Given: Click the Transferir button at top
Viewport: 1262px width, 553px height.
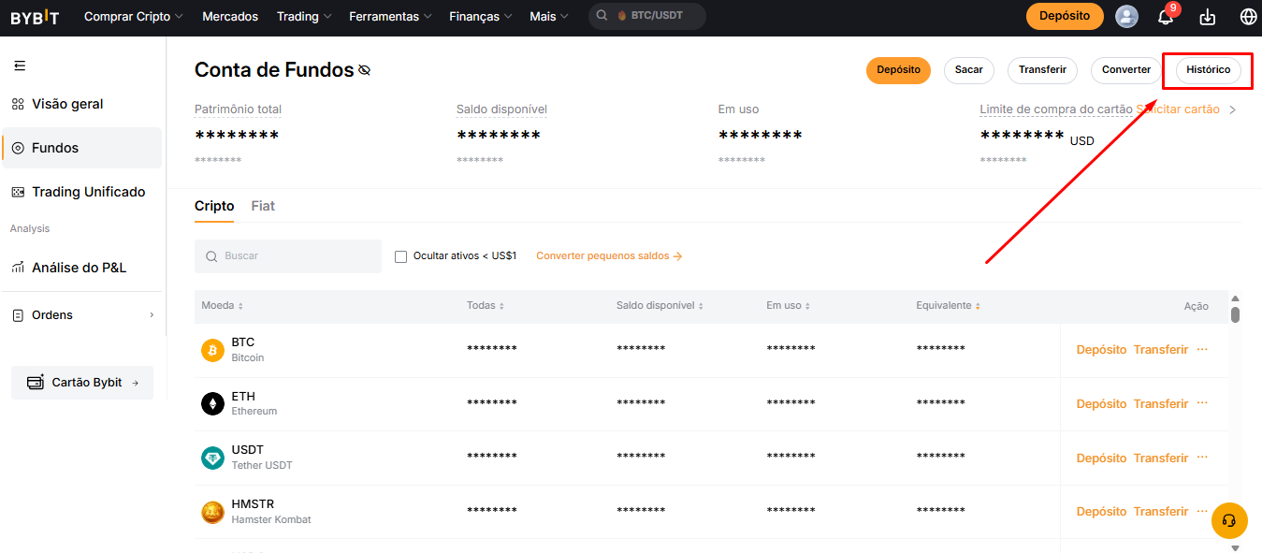Looking at the screenshot, I should (x=1042, y=70).
